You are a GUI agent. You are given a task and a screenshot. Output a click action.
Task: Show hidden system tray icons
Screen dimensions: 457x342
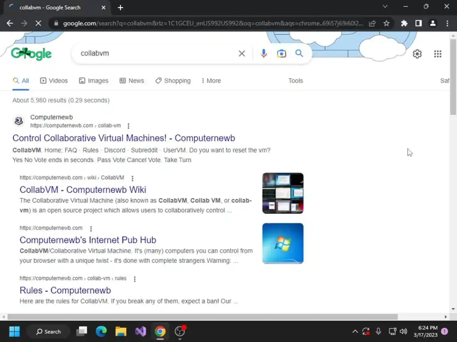355,331
